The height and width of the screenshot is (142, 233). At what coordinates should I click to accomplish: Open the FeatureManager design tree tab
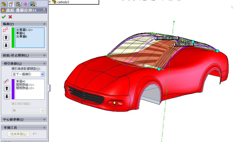4,4
